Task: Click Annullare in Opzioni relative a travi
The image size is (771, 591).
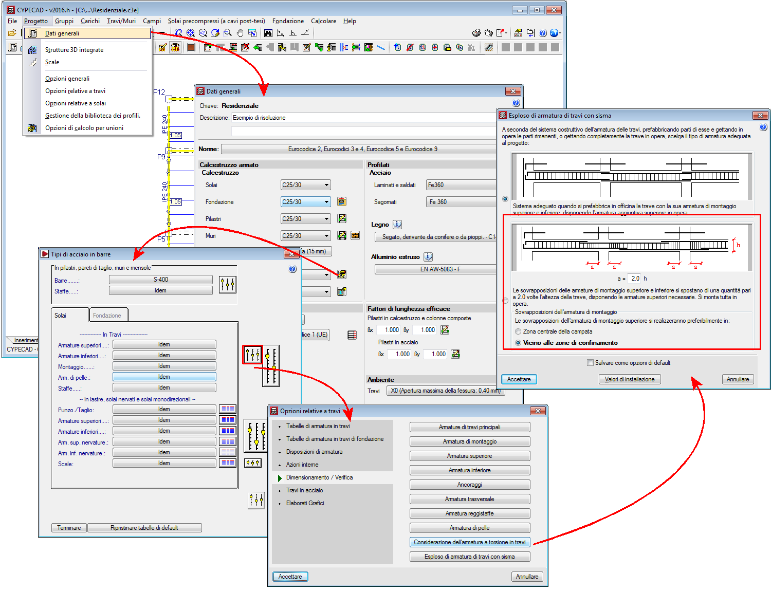Action: point(527,577)
